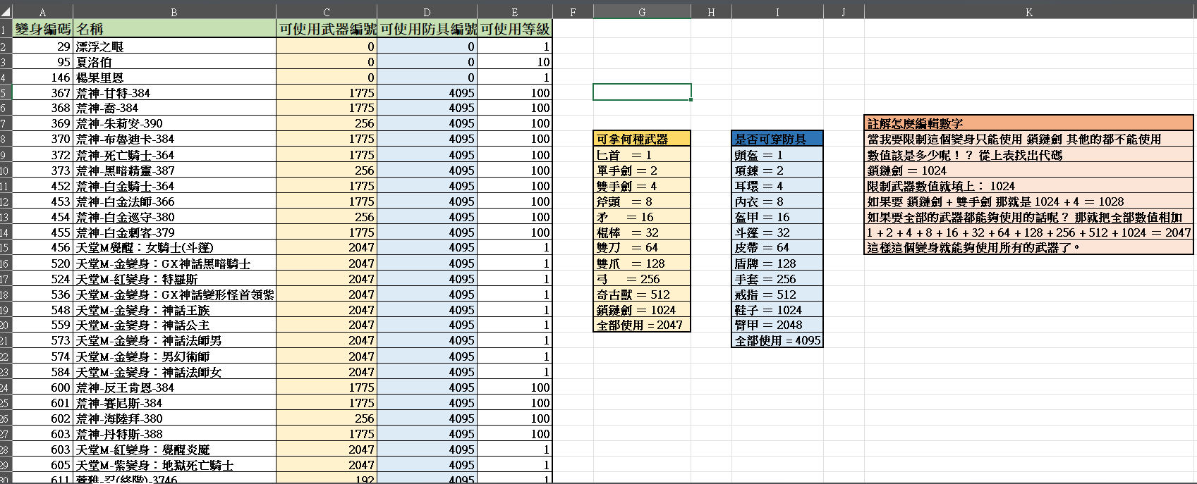Select cell 天堂M-金變身：GX神話黑暗騎士
This screenshot has width=1197, height=484.
[174, 263]
